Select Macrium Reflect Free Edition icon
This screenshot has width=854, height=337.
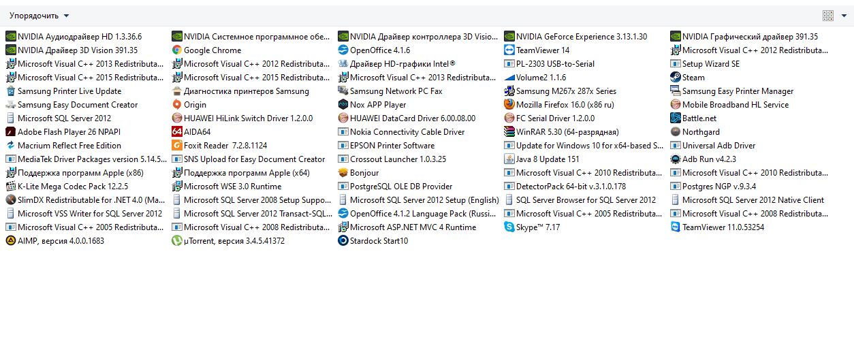pyautogui.click(x=10, y=146)
